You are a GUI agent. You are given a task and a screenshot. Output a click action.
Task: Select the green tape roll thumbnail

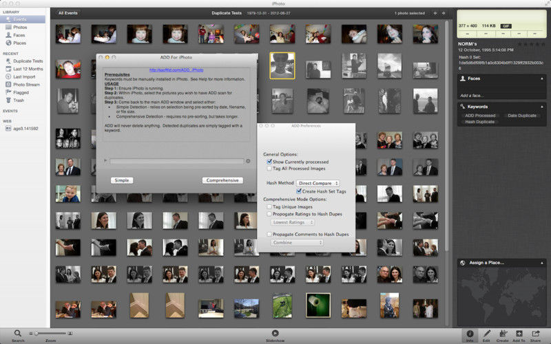pos(318,305)
